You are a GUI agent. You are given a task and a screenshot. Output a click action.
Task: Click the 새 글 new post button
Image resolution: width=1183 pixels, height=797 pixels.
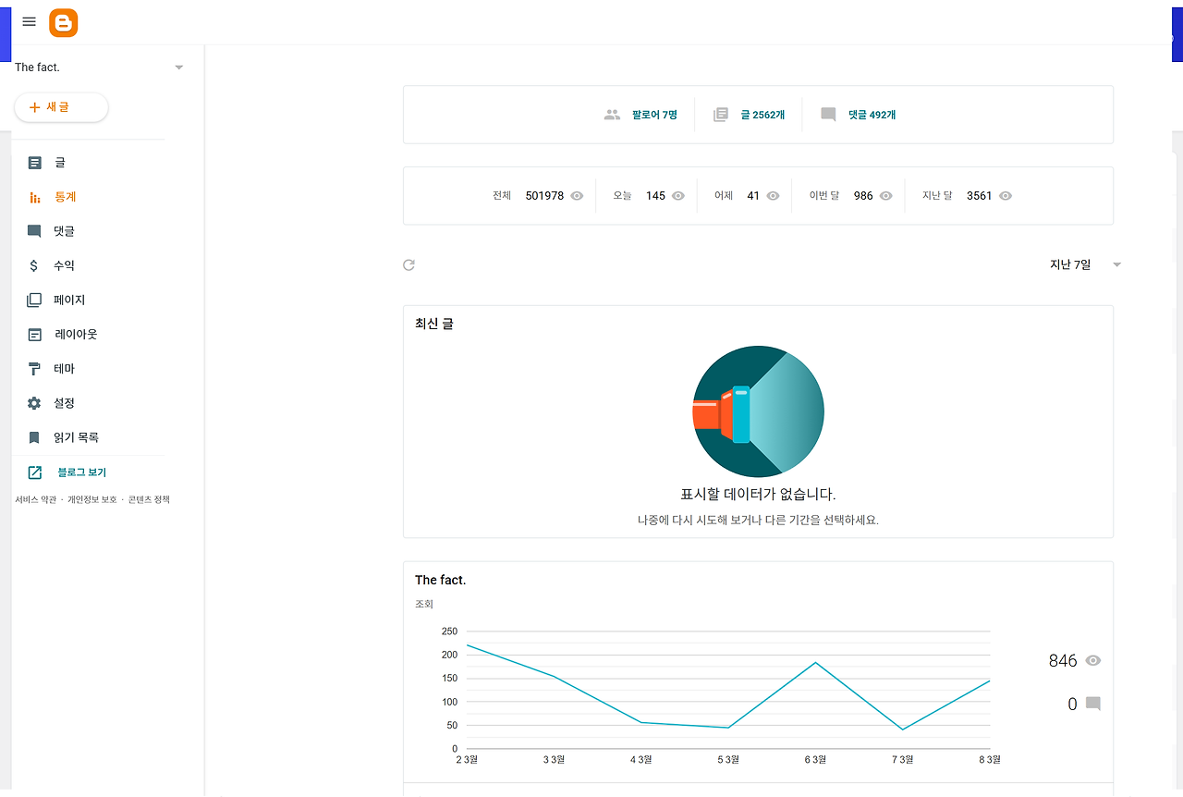click(61, 107)
